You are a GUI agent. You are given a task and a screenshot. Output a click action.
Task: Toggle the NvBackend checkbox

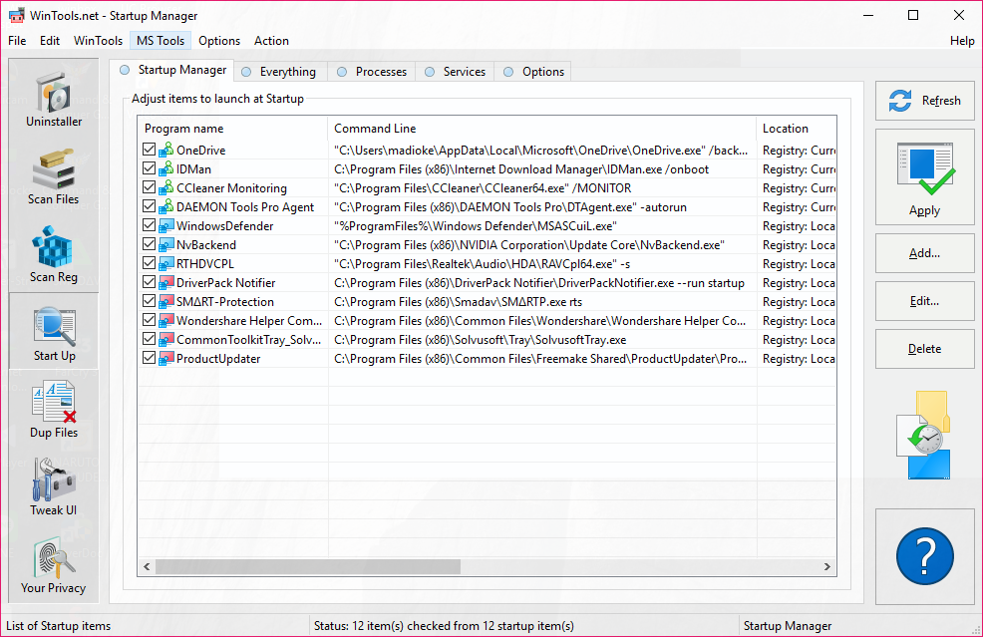coord(149,244)
